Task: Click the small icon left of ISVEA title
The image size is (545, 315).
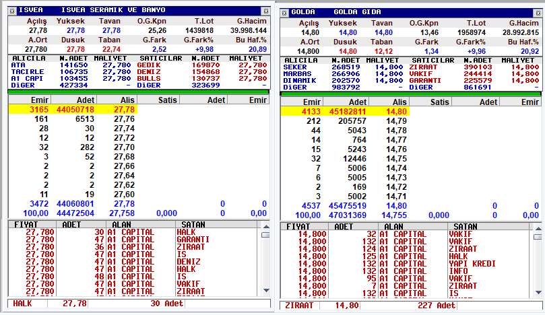Action: point(12,11)
